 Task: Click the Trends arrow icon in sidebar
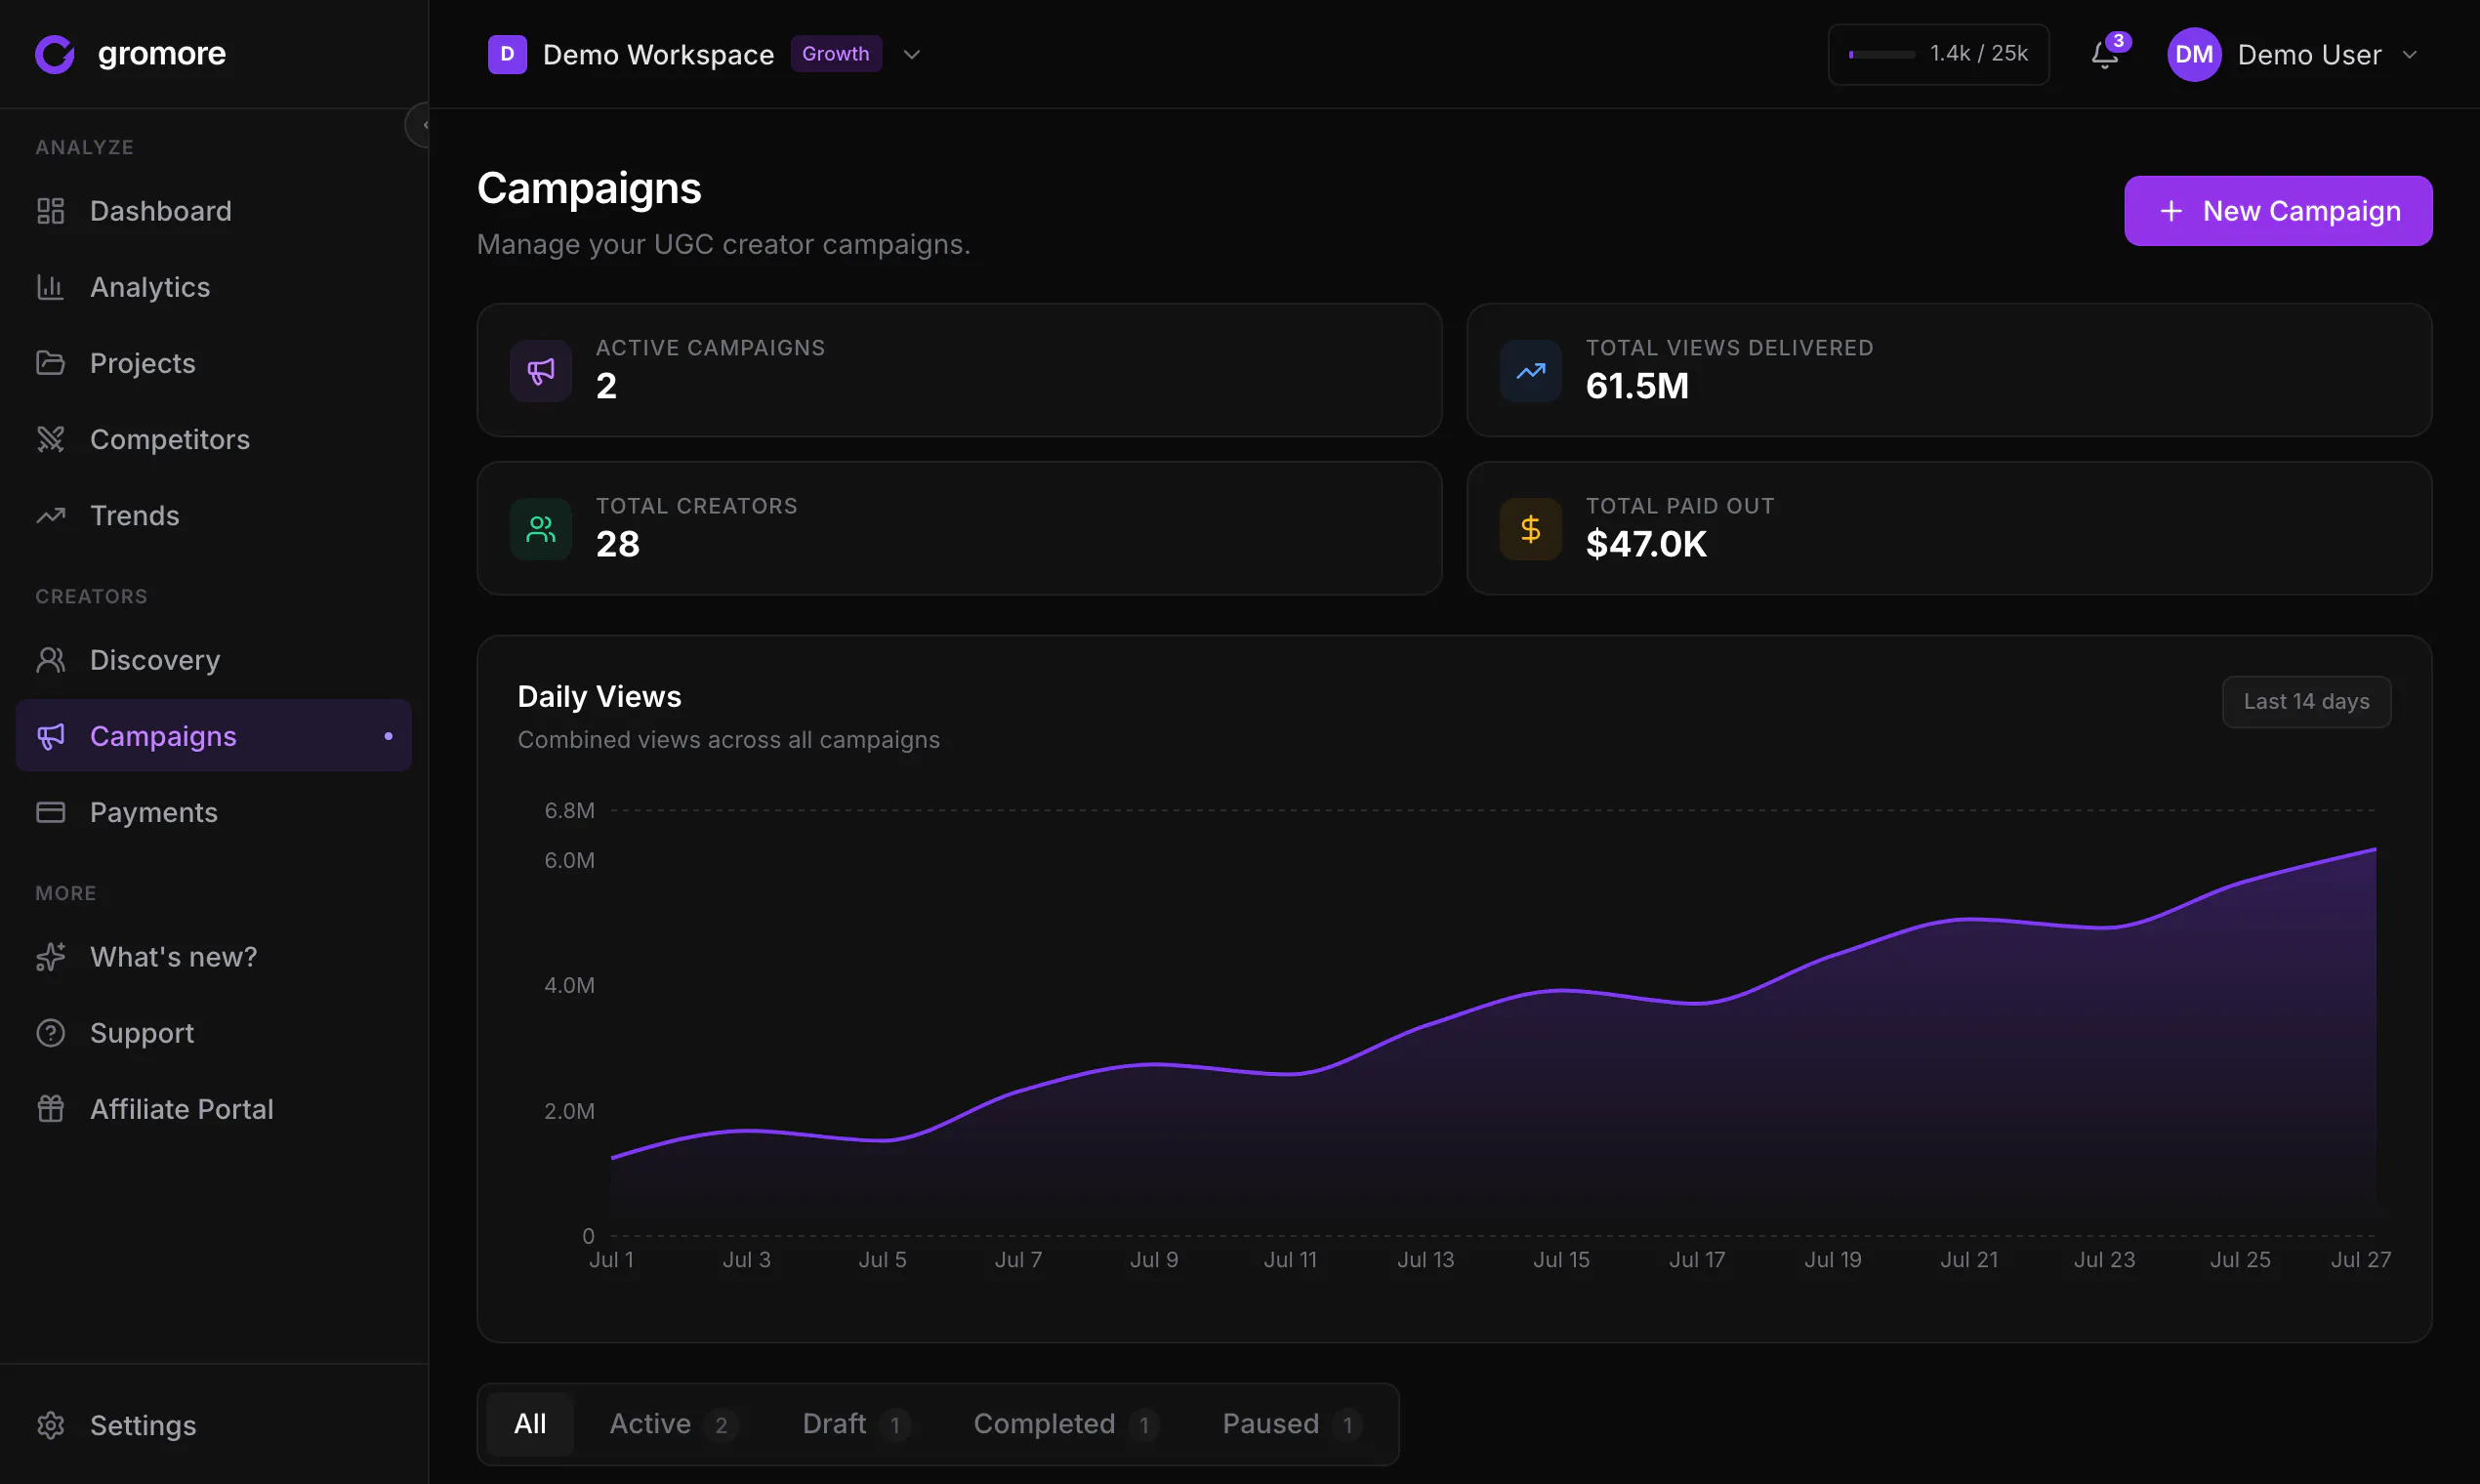[50, 515]
